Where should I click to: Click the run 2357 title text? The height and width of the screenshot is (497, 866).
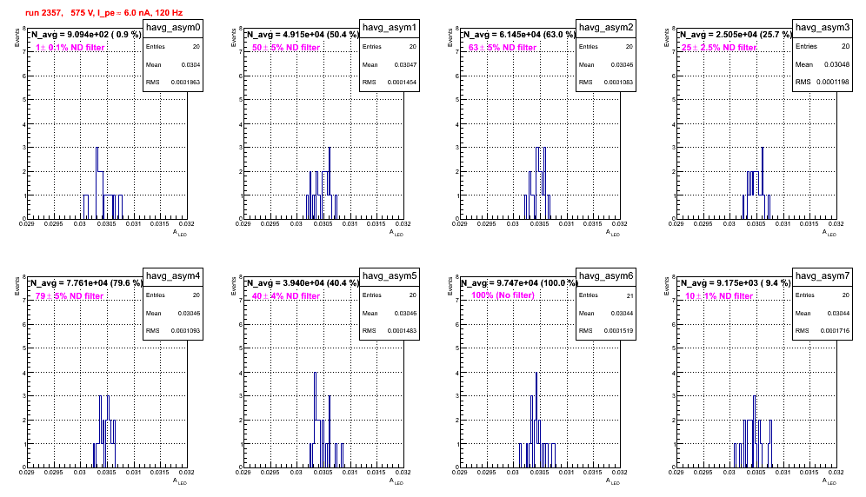pyautogui.click(x=103, y=13)
